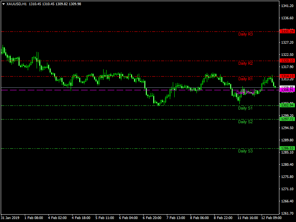Click the 1341.20 value on price scale
The width and height of the screenshot is (296, 222).
tap(287, 6)
